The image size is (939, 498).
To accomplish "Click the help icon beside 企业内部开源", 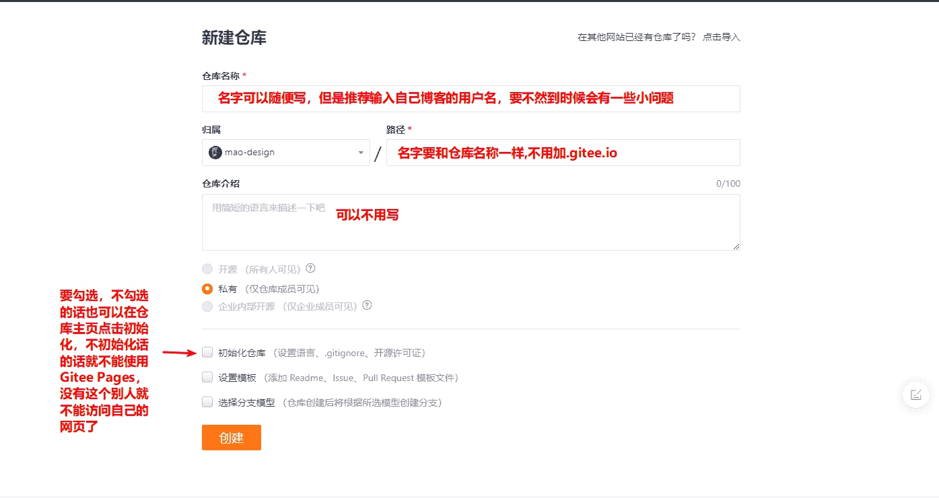I will point(367,305).
